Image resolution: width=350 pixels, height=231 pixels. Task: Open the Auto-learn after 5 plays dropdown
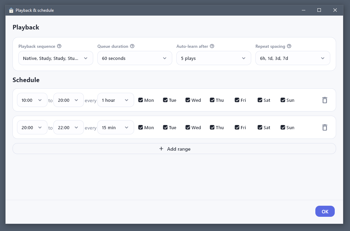(214, 58)
